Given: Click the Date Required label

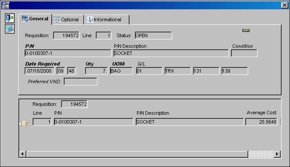Looking at the screenshot, I should point(43,64).
